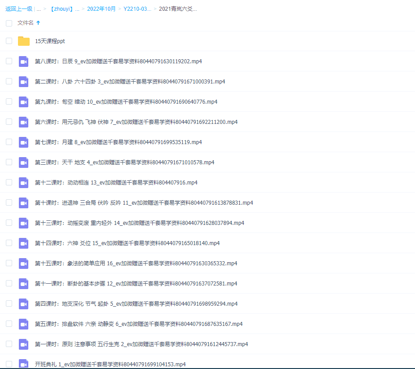Open the Y2210-03 breadcrumb link
This screenshot has width=415, height=369.
click(x=137, y=9)
